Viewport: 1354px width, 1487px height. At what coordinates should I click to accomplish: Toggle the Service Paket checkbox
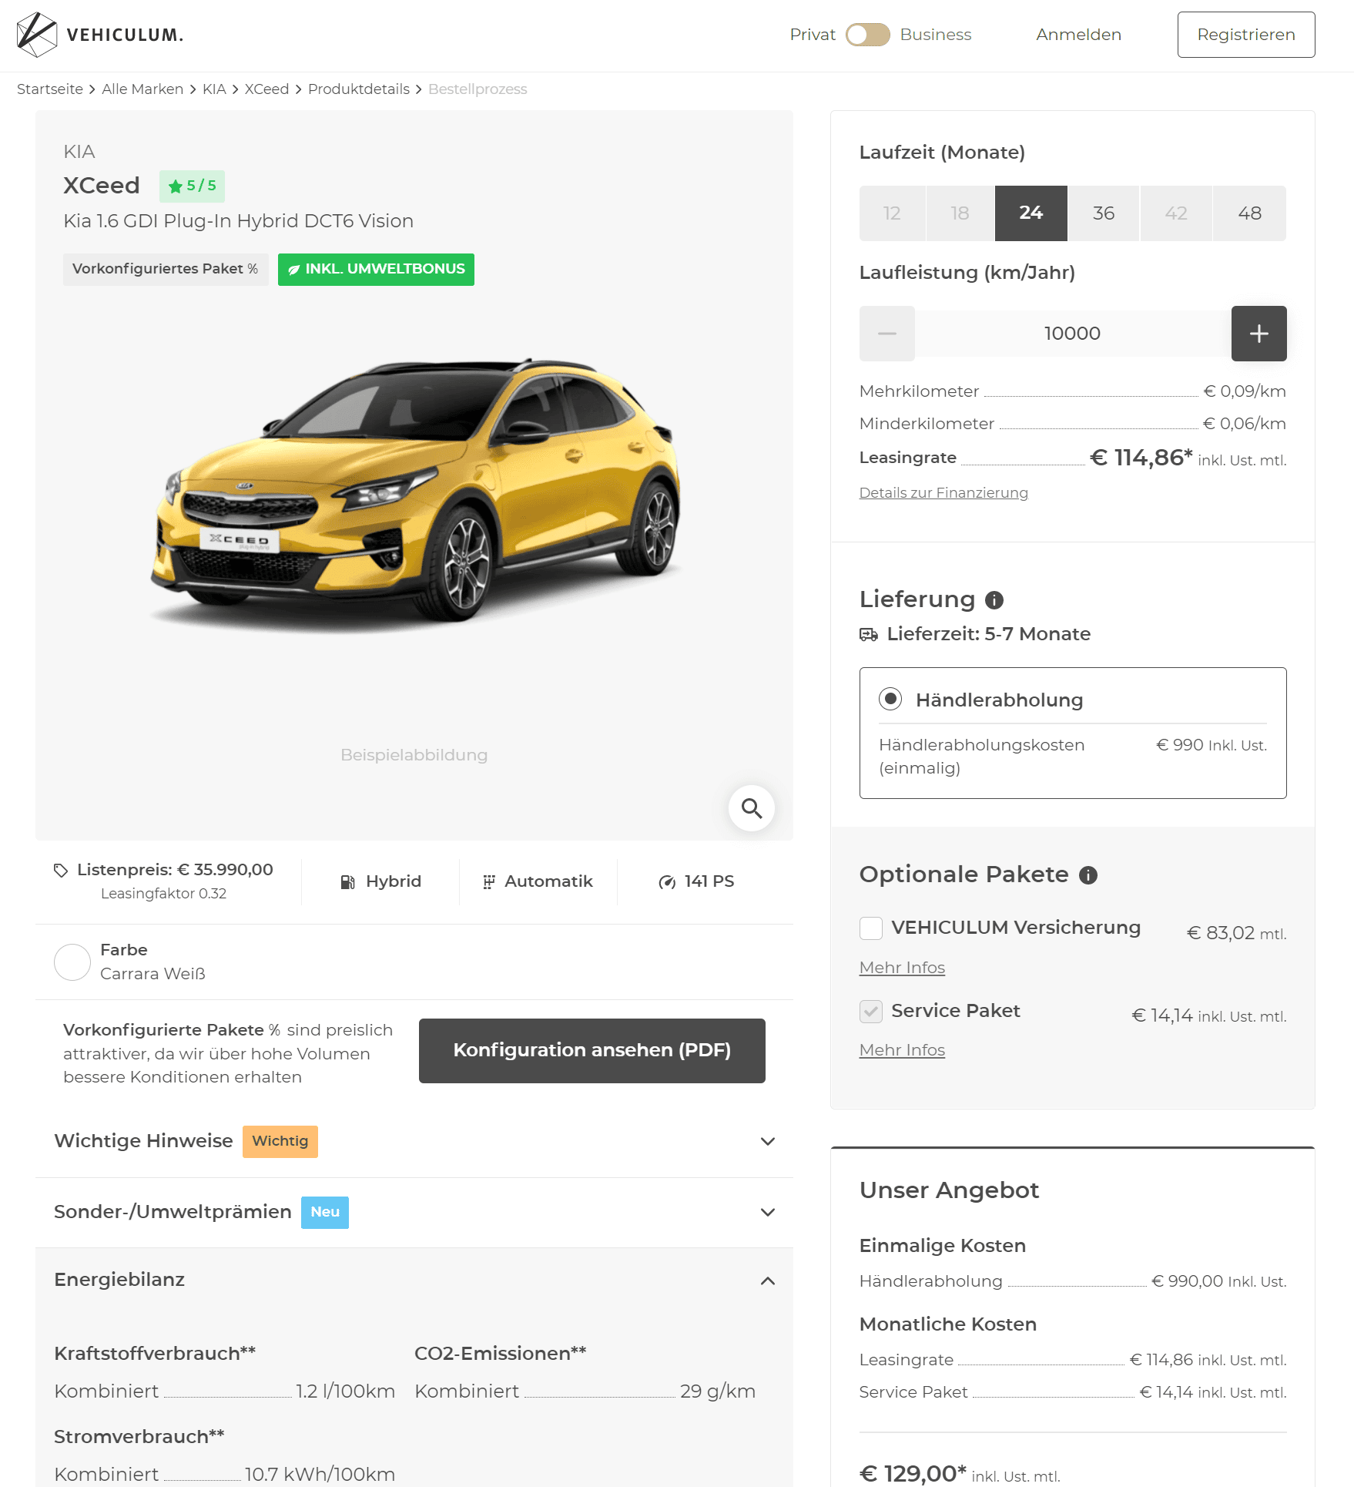[871, 1012]
